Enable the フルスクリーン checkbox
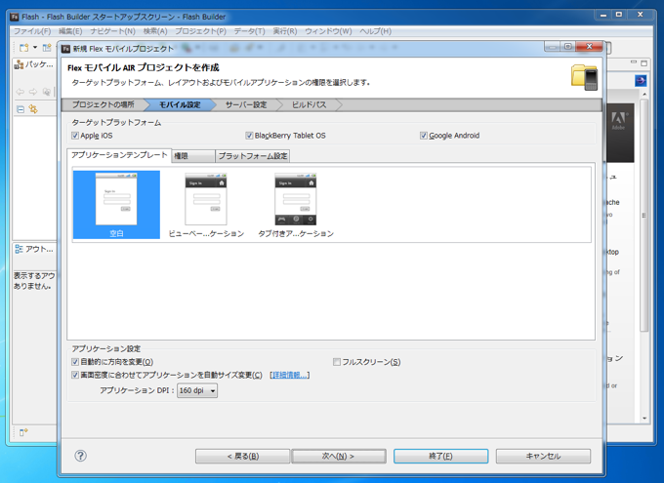The image size is (664, 483). point(337,362)
